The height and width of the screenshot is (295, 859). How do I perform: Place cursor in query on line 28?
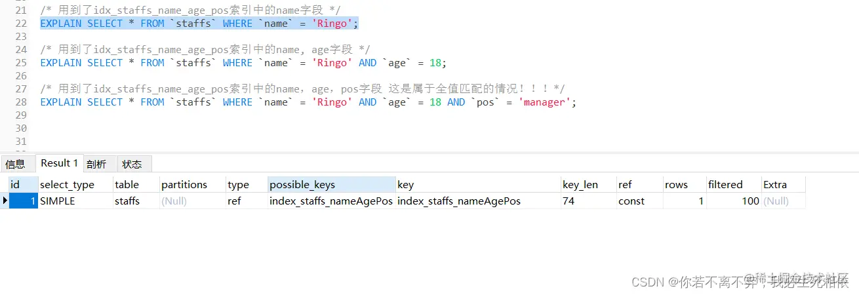(x=308, y=102)
